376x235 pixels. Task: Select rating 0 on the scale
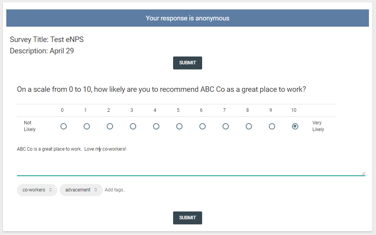click(x=63, y=126)
